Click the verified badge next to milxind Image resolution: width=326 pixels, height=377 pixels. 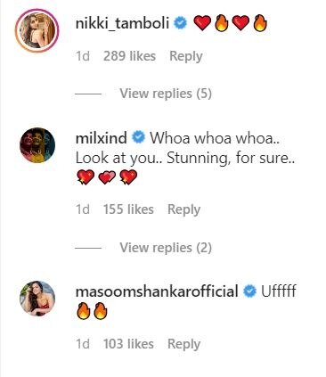138,137
